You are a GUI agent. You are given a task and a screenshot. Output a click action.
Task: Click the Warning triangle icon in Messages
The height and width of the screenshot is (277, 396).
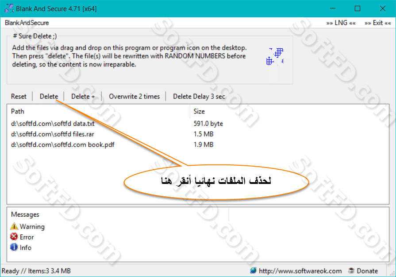(14, 226)
